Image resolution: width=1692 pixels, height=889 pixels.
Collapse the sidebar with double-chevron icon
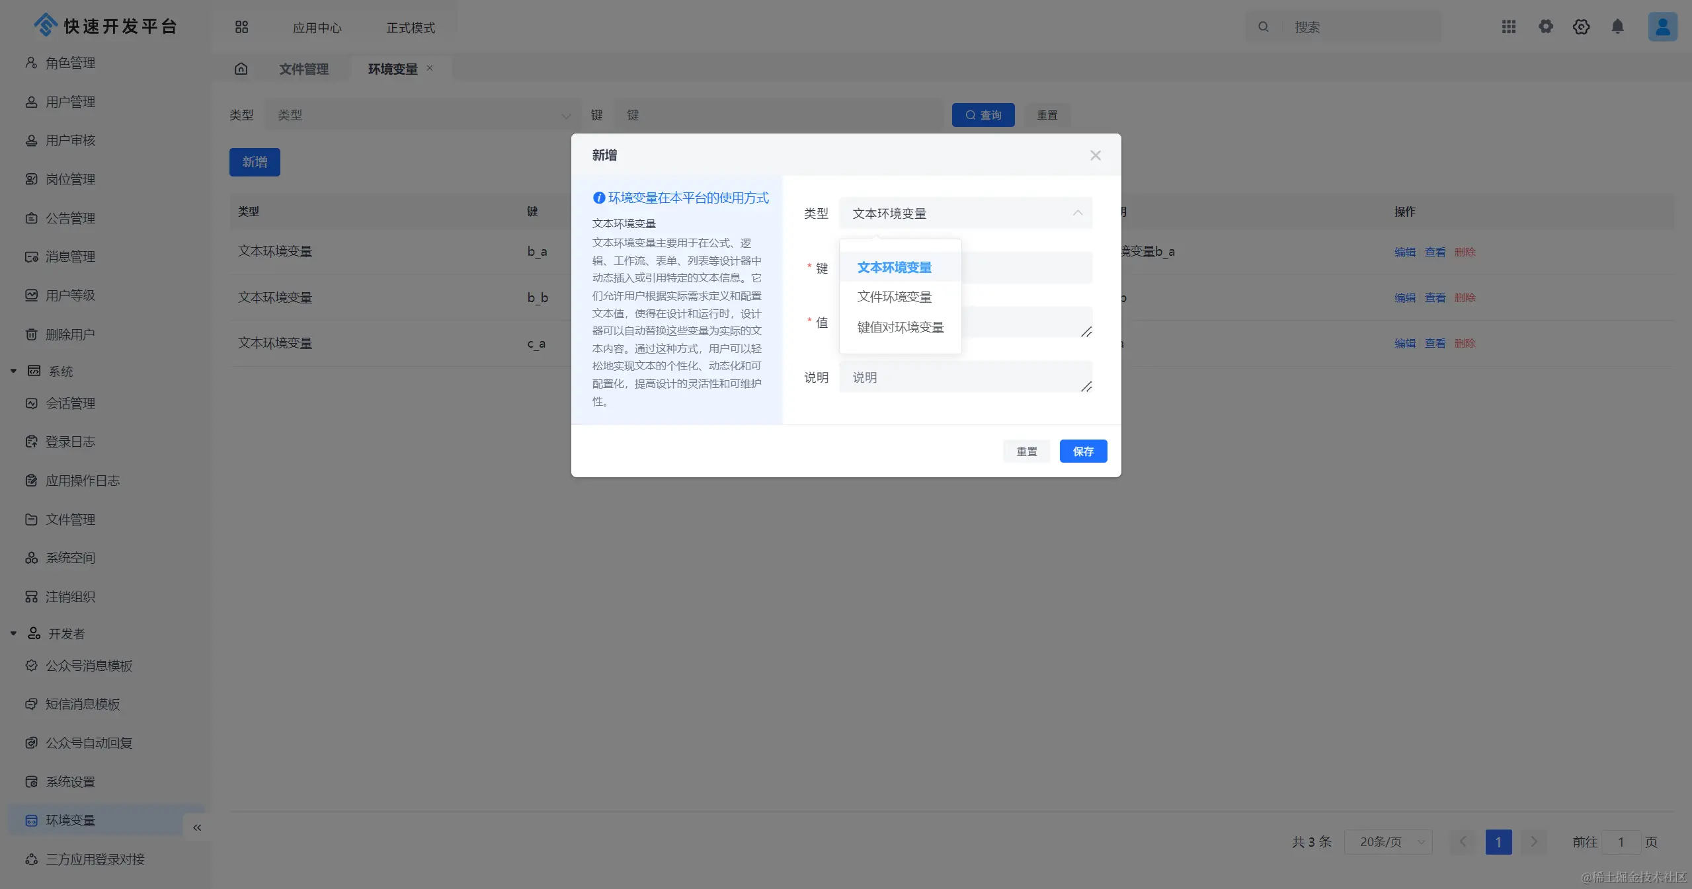coord(197,828)
